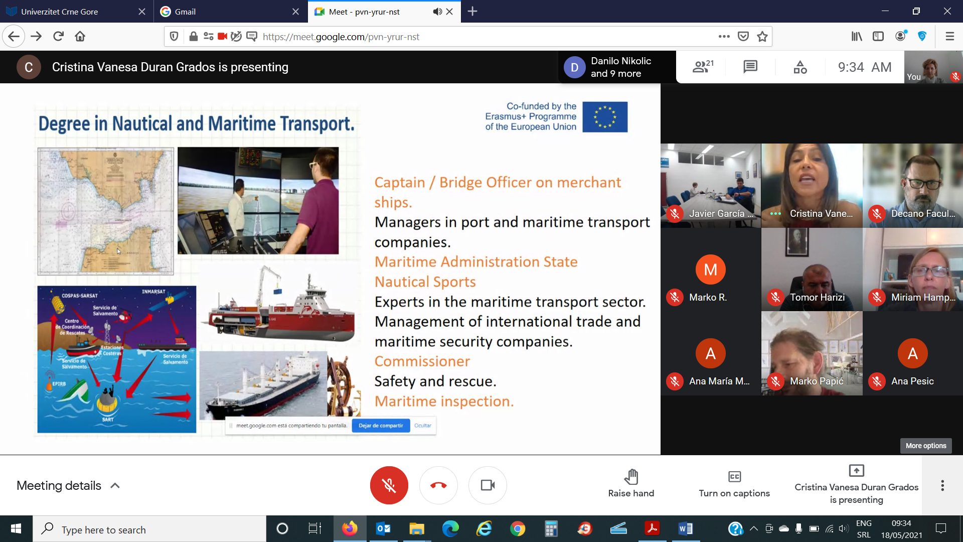Open the three-dot more options menu
963x542 pixels.
(942, 485)
